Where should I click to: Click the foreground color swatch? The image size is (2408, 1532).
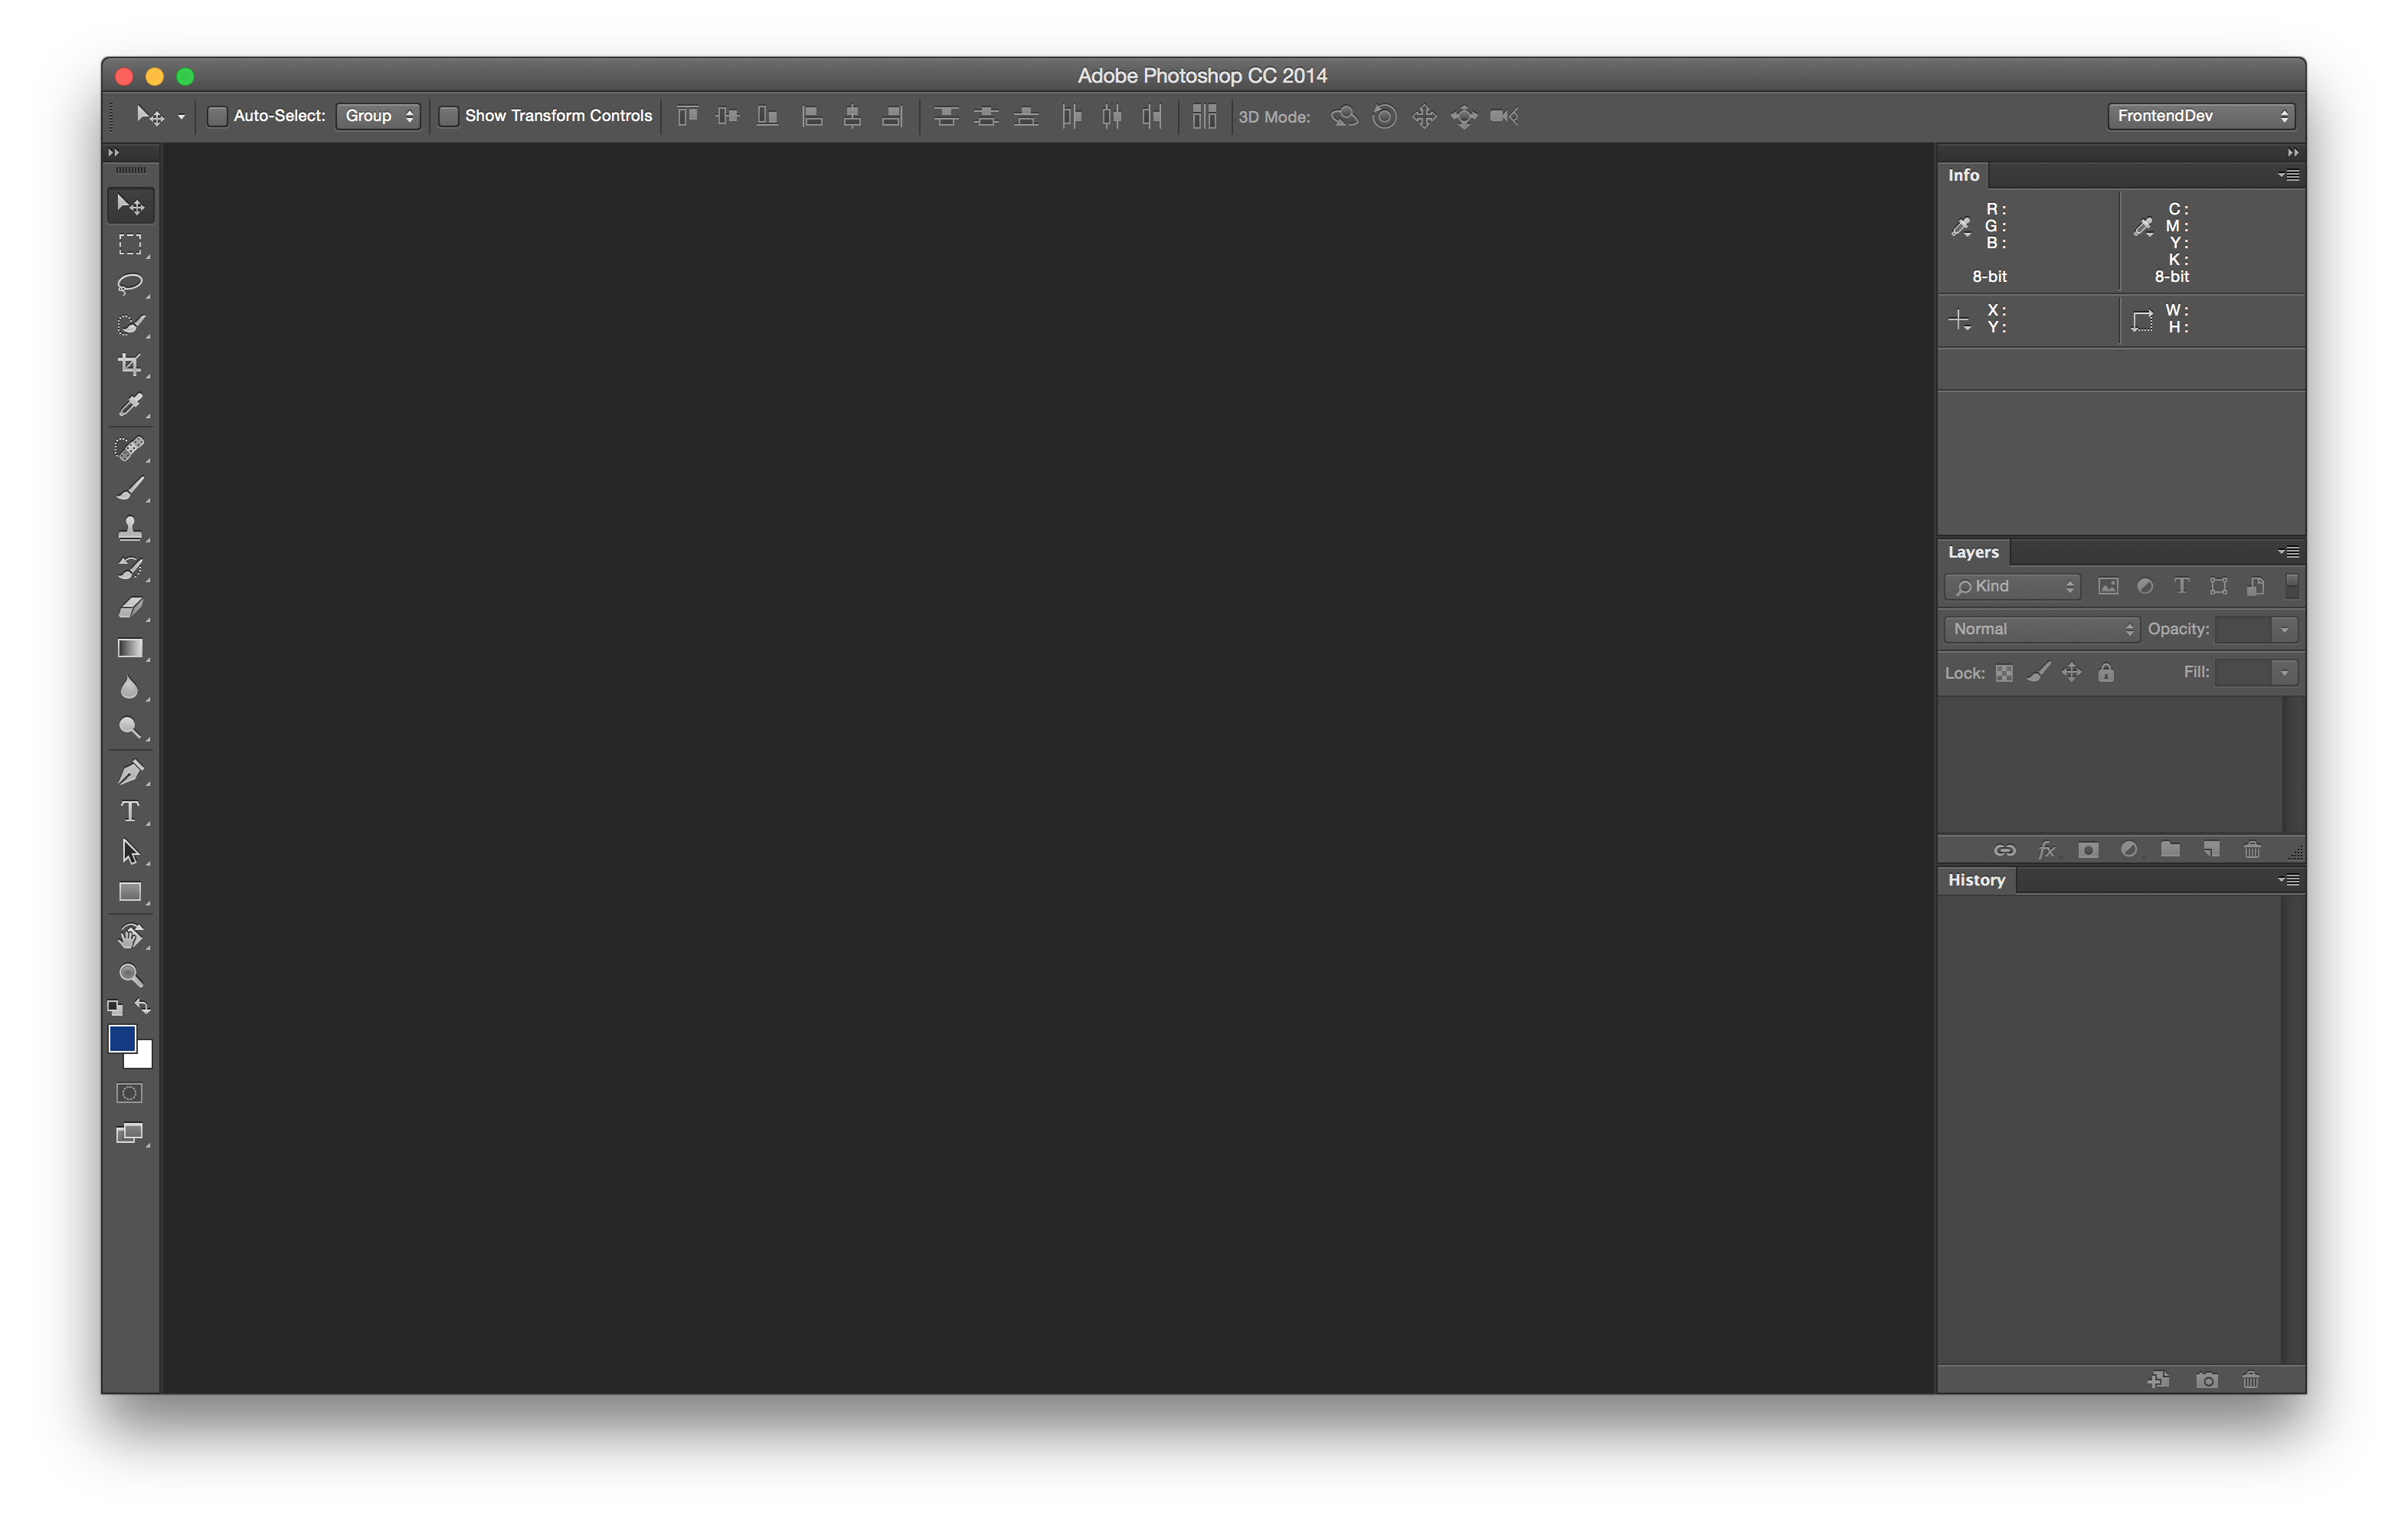[x=121, y=1039]
